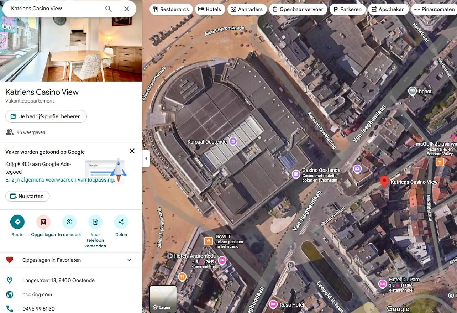
Task: Click the Route label under directions
Action: pos(17,235)
